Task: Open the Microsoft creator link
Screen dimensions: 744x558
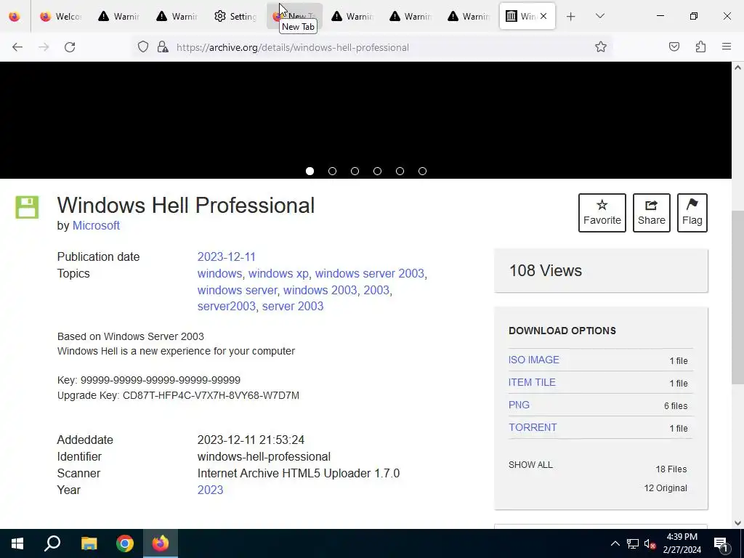Action: pos(96,225)
